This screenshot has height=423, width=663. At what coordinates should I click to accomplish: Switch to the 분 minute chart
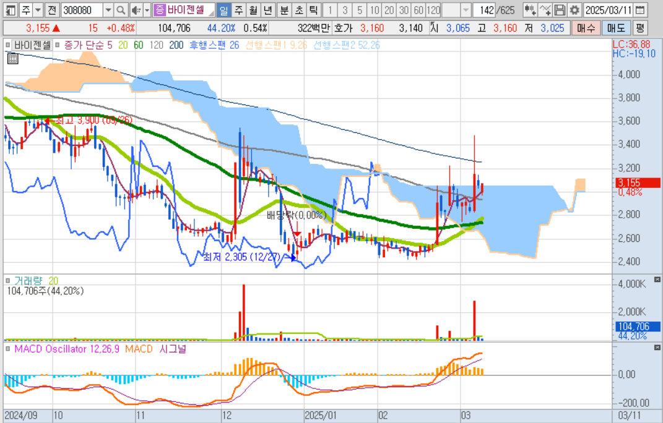click(x=284, y=10)
